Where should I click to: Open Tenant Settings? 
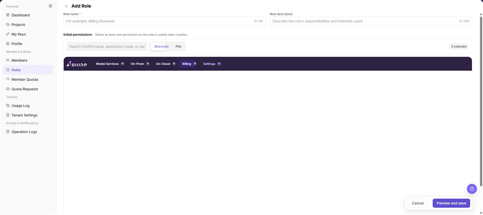(28, 115)
